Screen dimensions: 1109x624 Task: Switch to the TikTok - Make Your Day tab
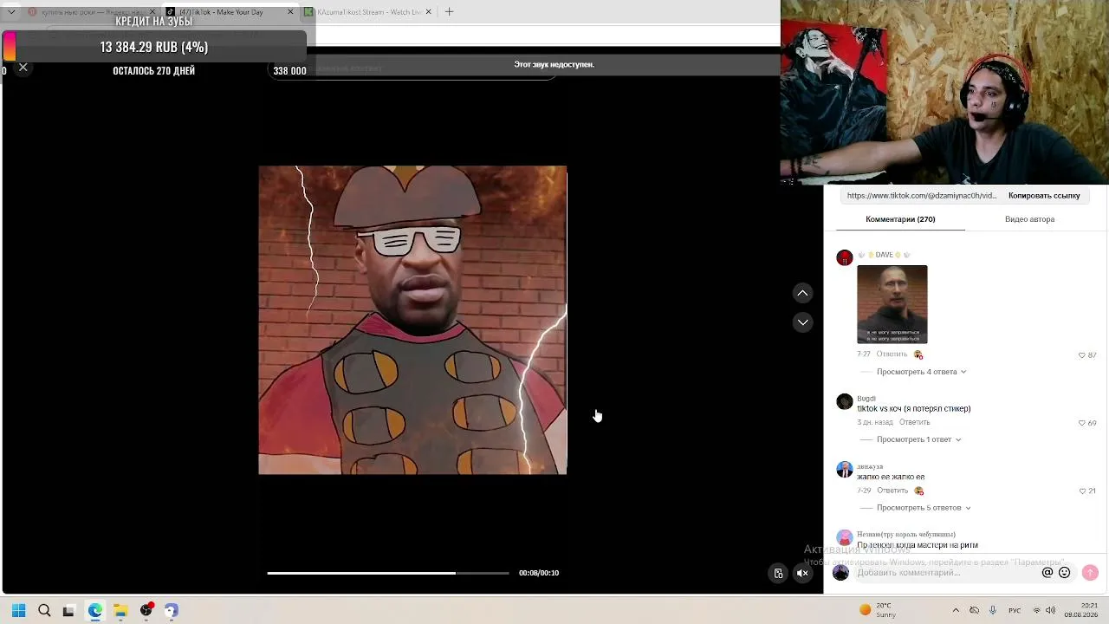point(229,12)
